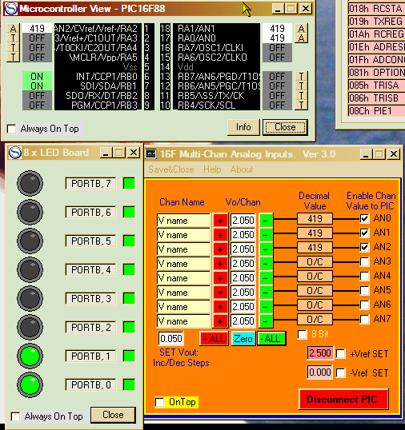Click the green color square beside PORTB, 4
Screen dimensions: 405x430
[129, 269]
